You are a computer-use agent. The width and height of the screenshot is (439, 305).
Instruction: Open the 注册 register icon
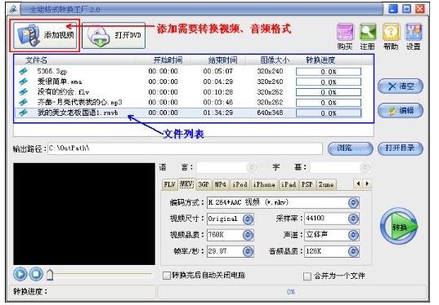tap(368, 37)
